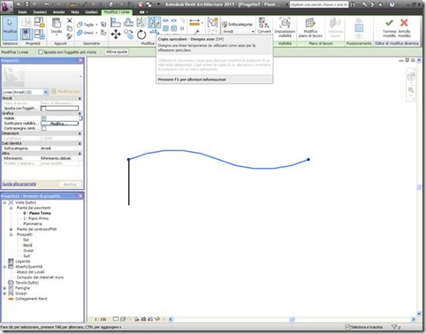Switch to the Vista ribbon tab
Screen dimensions: 426x334
(x=75, y=12)
